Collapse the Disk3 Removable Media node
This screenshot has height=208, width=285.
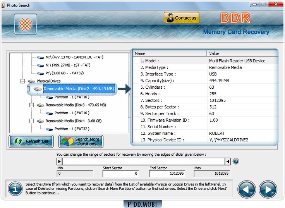(32, 105)
